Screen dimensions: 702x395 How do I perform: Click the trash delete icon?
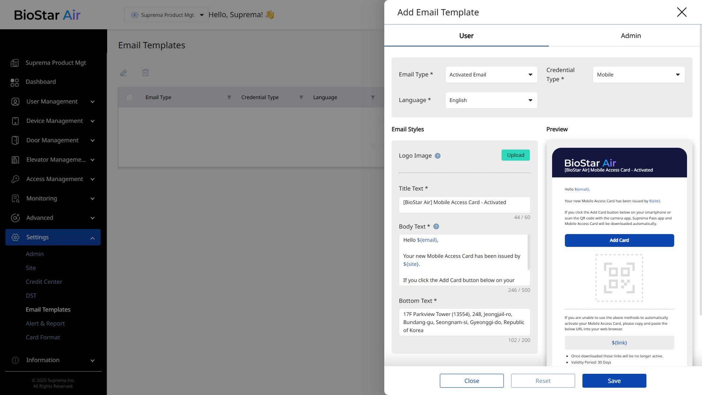146,73
